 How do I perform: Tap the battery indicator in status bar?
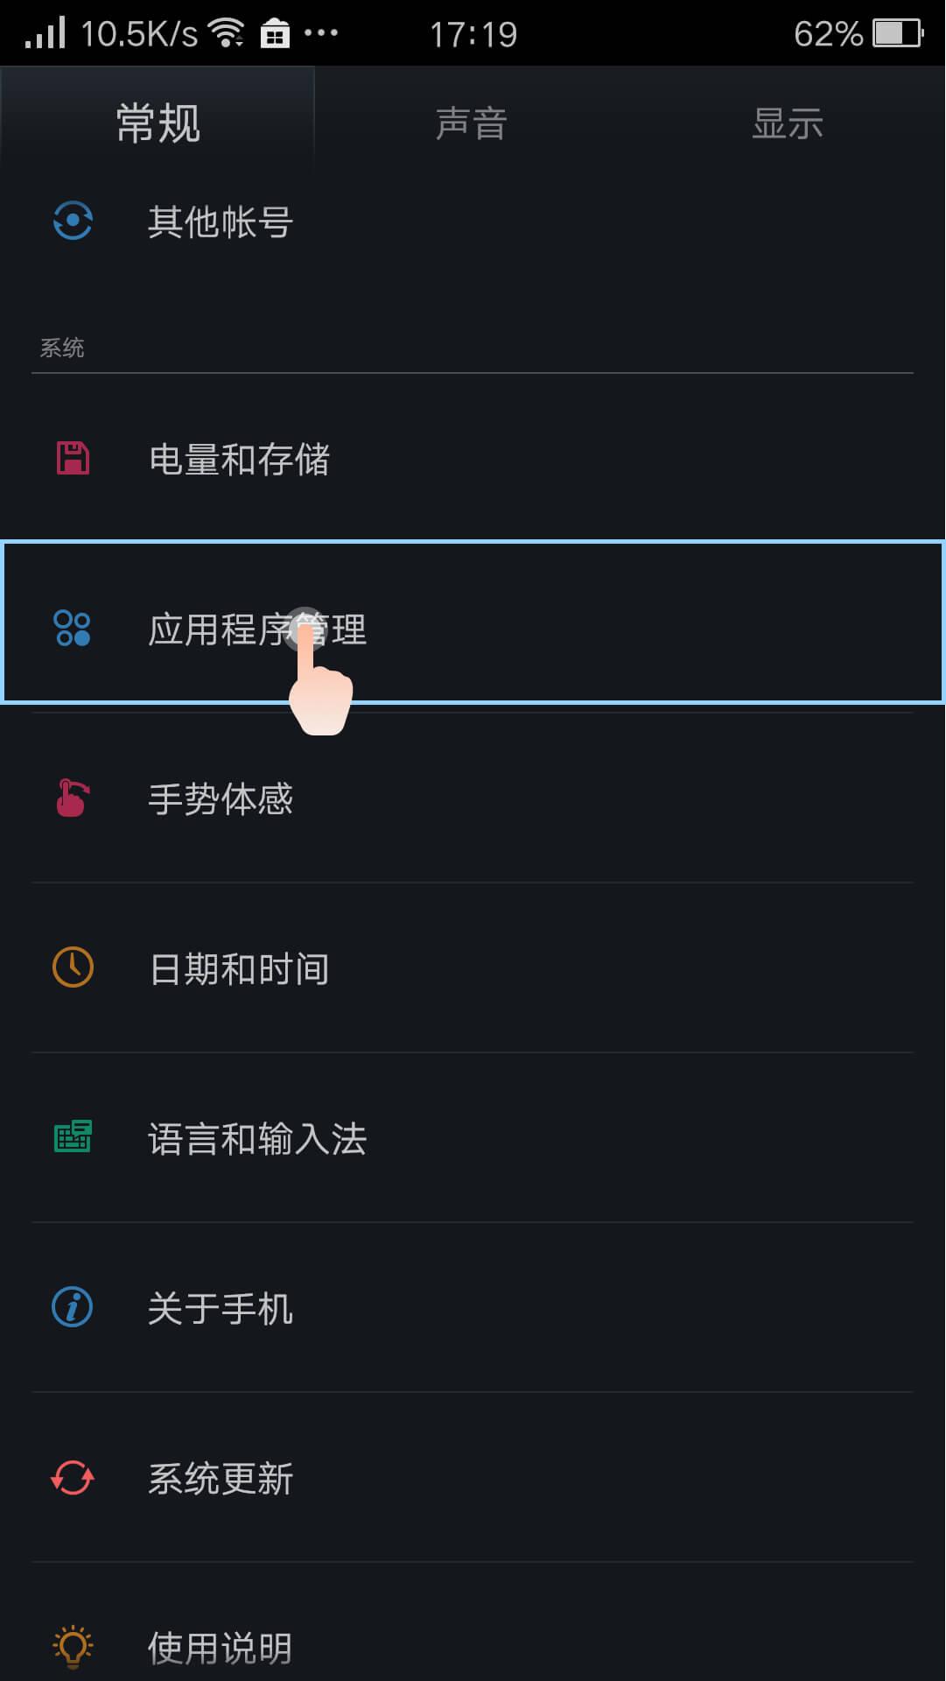point(897,34)
